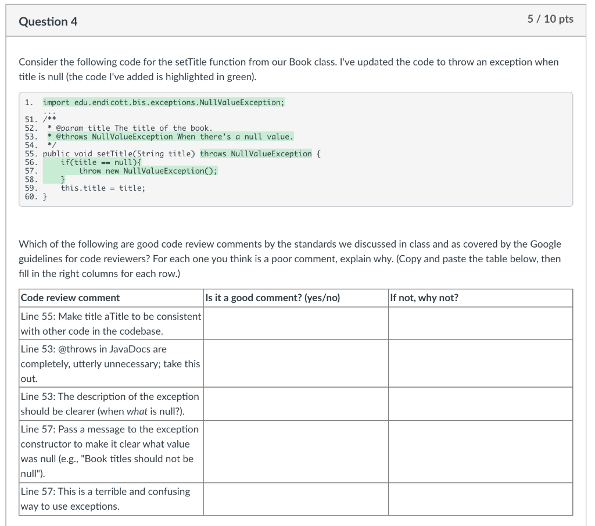This screenshot has width=595, height=526.
Task: Click the empty yes/no cell beside Line 55 comment
Action: (295, 323)
